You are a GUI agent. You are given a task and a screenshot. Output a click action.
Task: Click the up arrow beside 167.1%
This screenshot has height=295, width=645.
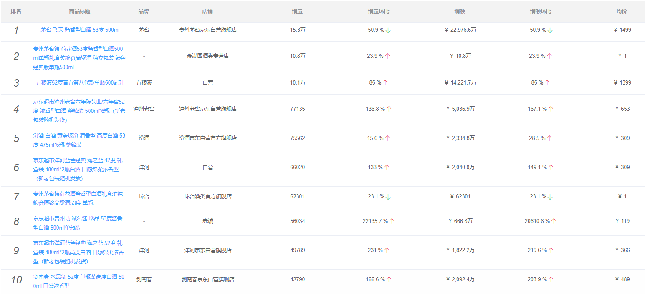(551, 109)
